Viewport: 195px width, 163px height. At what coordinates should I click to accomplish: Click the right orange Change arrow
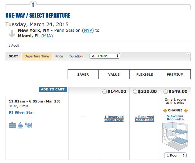186,111
